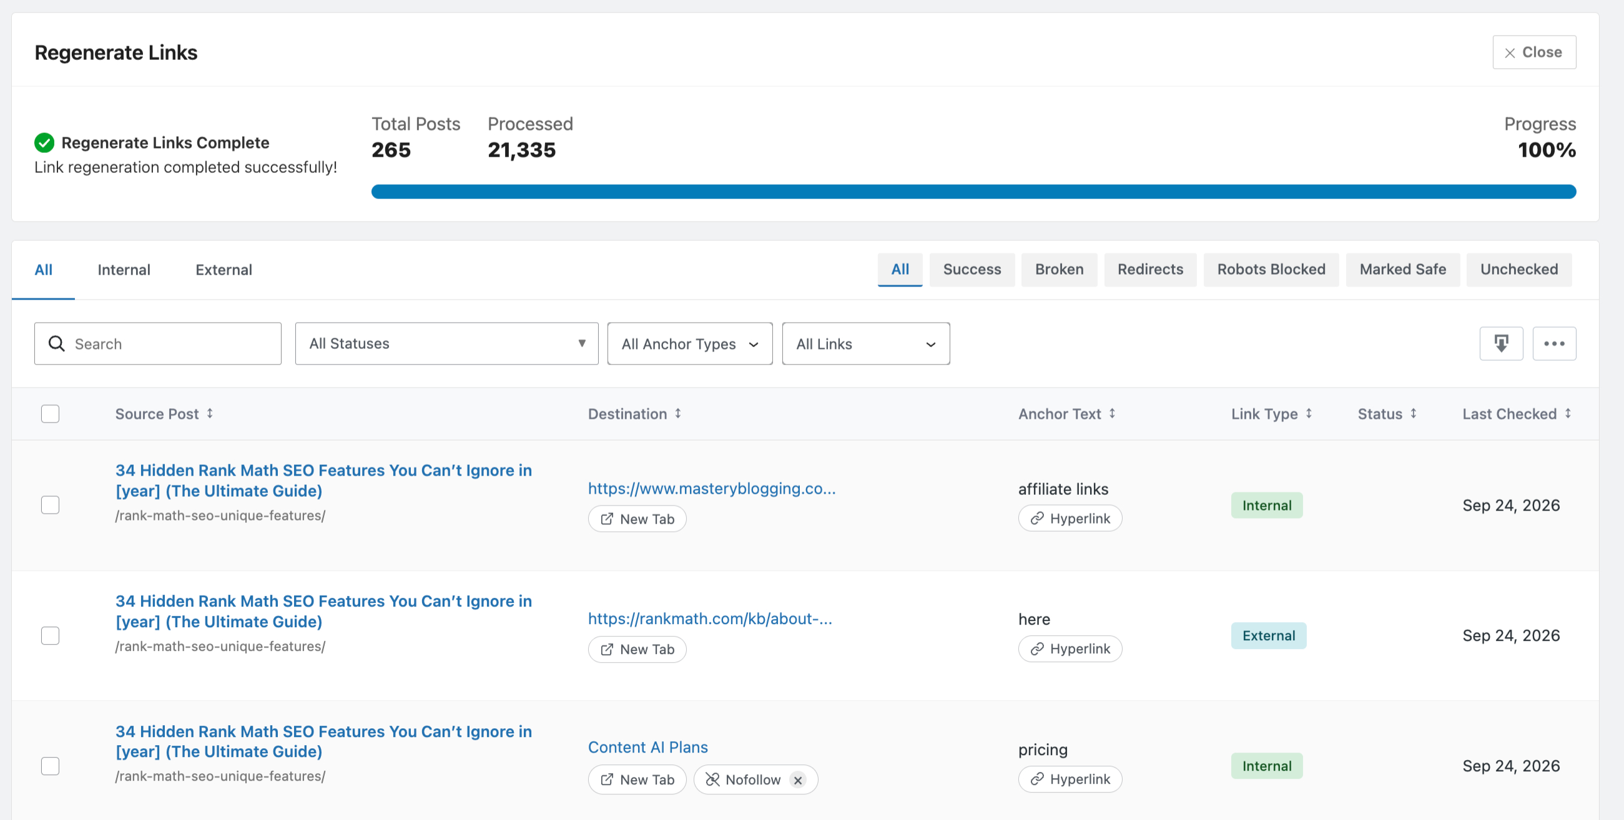
Task: Toggle the select-all checkbox in table header
Action: click(x=51, y=414)
